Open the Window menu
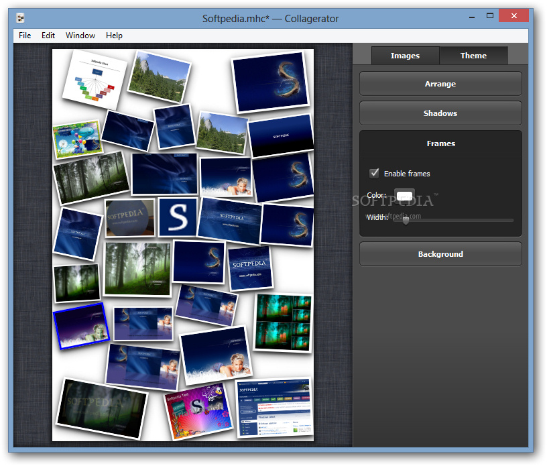Screen dimensions: 547x466 pos(80,36)
